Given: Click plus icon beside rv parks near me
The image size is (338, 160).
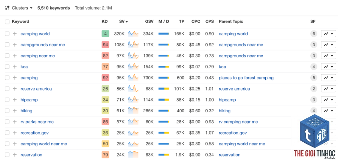Looking at the screenshot, I should (x=15, y=122).
